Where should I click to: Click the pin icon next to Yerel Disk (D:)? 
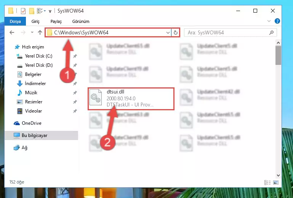(75, 65)
